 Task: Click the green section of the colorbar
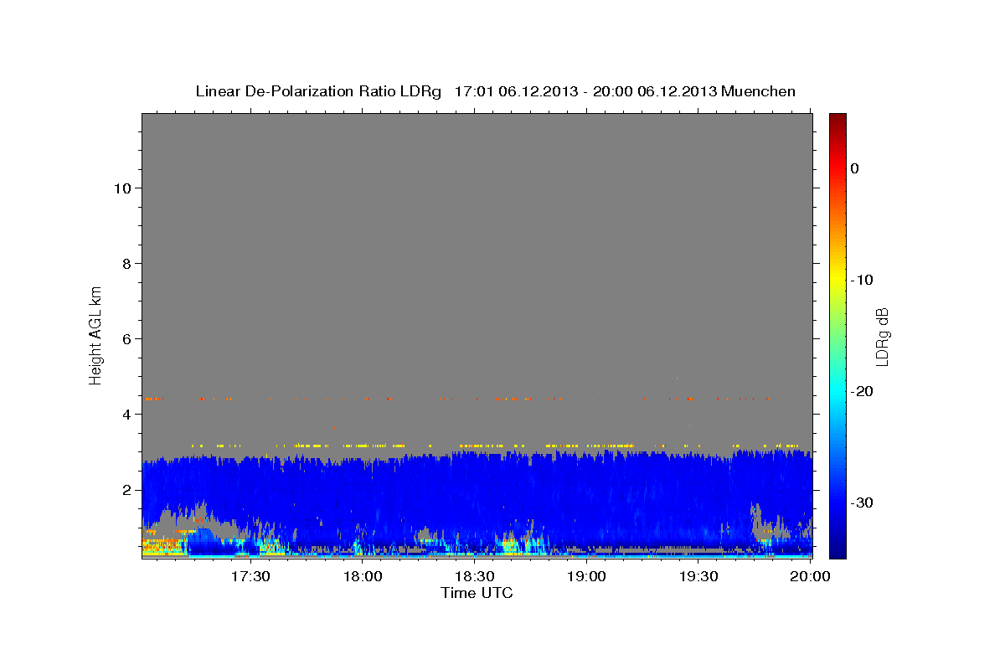[x=837, y=335]
